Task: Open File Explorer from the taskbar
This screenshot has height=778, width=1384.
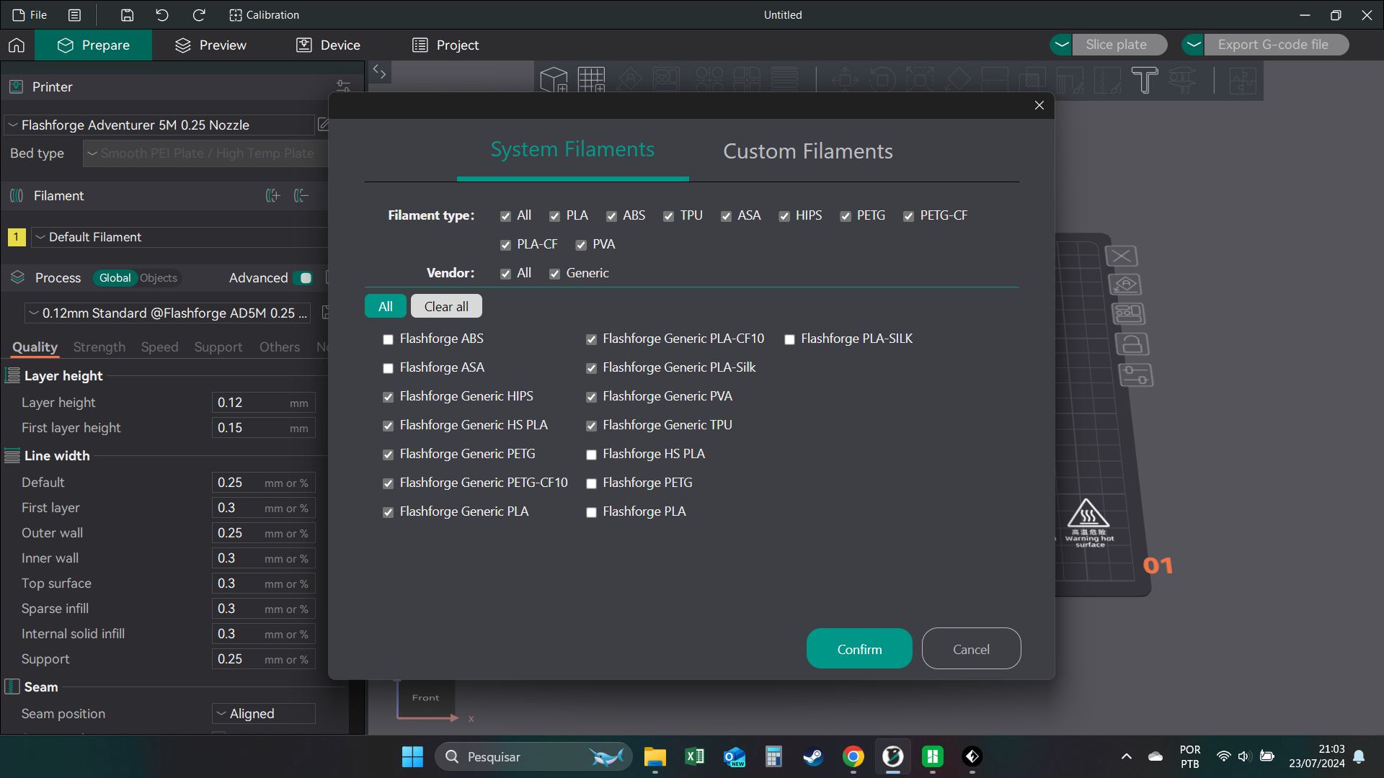Action: 655,756
